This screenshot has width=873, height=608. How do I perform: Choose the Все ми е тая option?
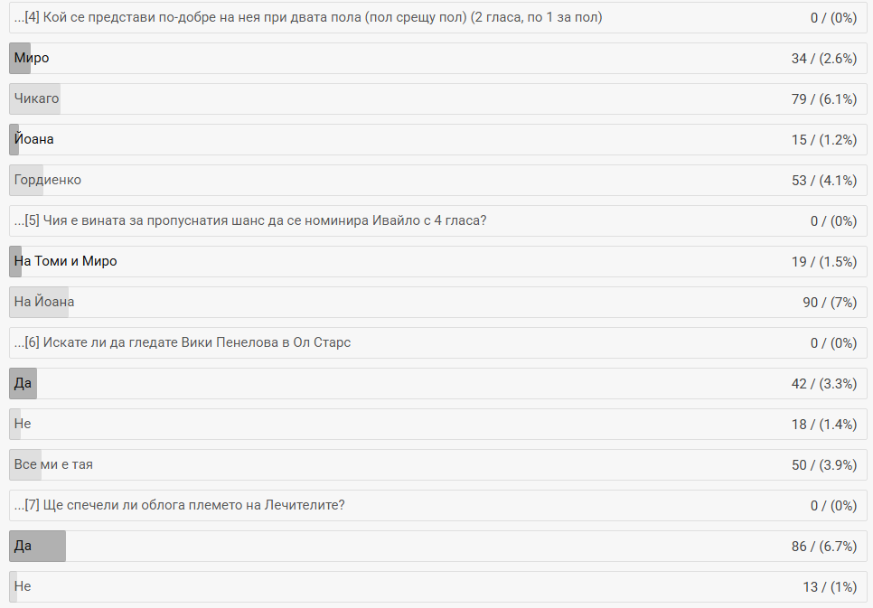tap(53, 464)
